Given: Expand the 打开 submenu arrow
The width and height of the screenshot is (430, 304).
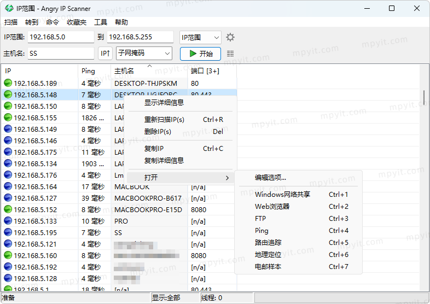Looking at the screenshot, I should point(227,178).
